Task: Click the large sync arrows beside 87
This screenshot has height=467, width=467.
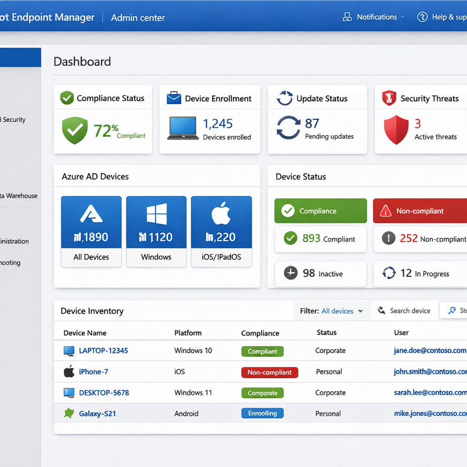Action: [288, 128]
